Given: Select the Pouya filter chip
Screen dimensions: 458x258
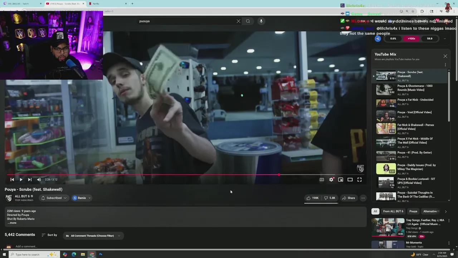Looking at the screenshot, I should click(413, 211).
